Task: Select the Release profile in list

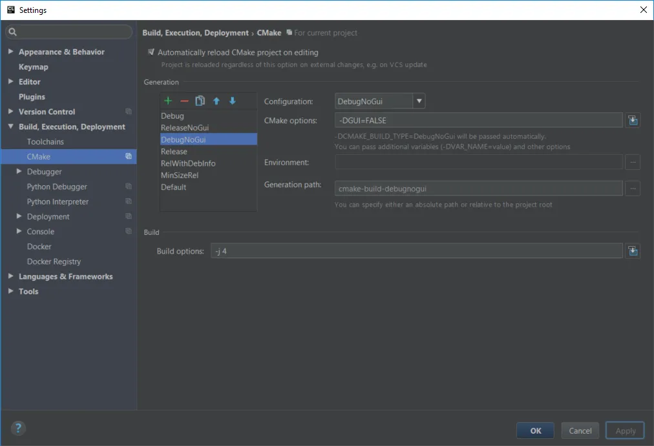Action: pyautogui.click(x=208, y=152)
